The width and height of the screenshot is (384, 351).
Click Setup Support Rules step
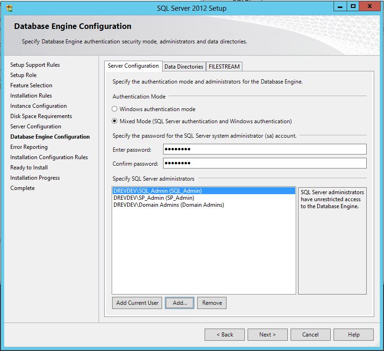(x=35, y=65)
